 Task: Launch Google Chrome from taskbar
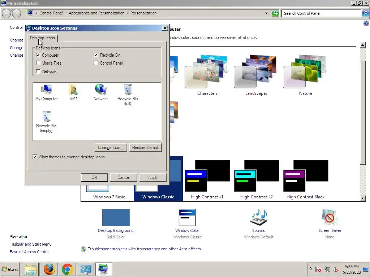67,269
